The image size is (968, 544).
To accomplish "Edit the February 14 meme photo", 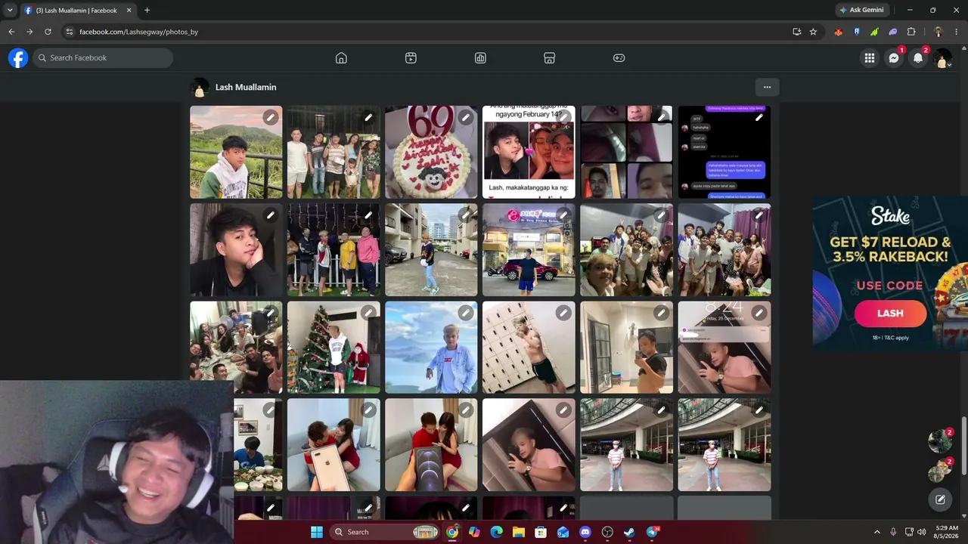I will [x=563, y=117].
